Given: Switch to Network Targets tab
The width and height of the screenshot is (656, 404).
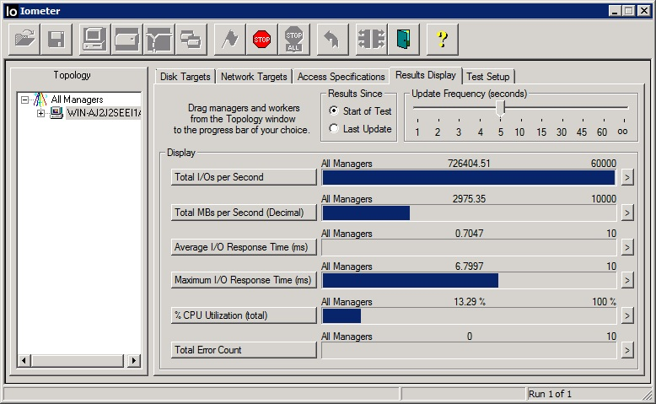Looking at the screenshot, I should coord(254,77).
